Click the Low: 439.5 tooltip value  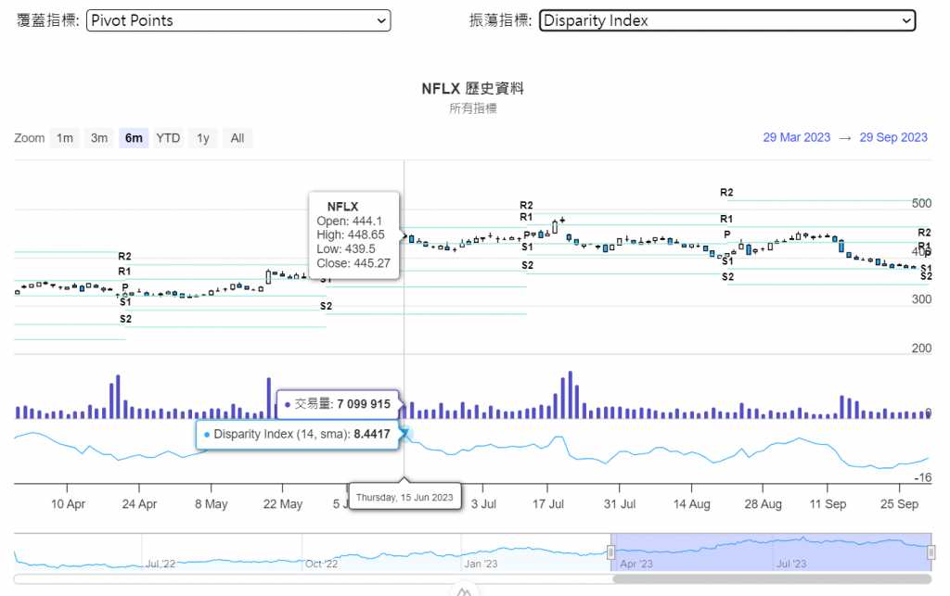coord(345,248)
